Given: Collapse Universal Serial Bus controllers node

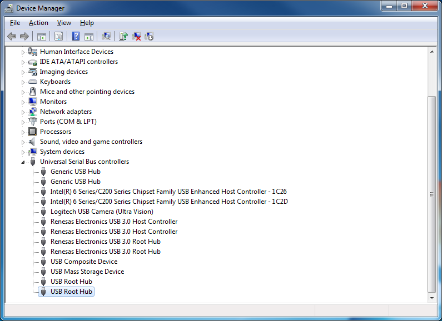Looking at the screenshot, I should click(x=23, y=162).
